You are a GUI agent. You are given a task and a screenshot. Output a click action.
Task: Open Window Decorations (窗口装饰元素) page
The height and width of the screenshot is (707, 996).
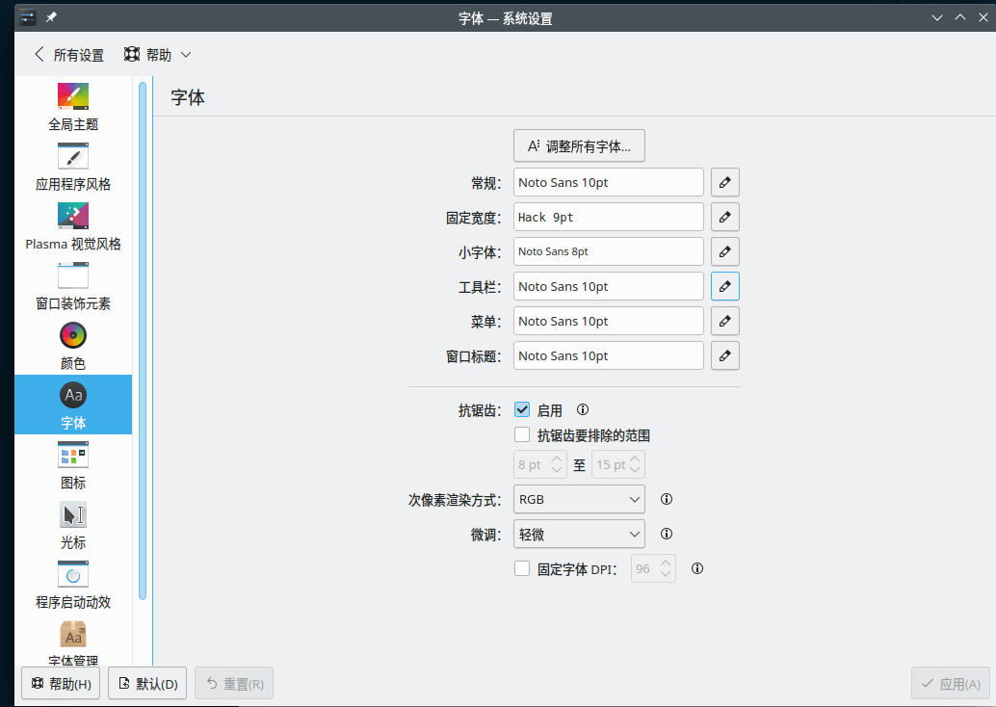tap(73, 285)
